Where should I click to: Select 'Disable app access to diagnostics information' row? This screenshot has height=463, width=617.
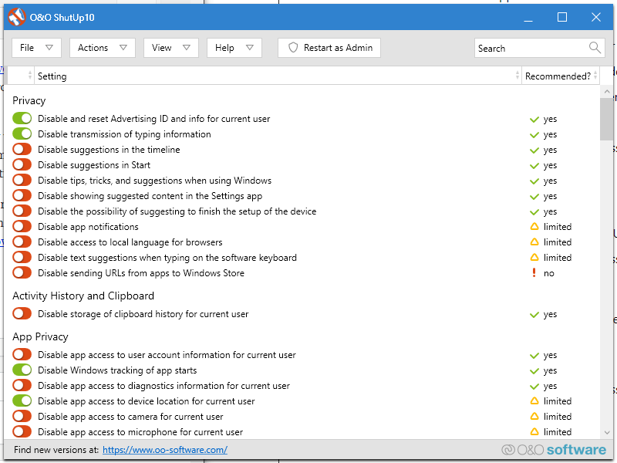tap(164, 385)
